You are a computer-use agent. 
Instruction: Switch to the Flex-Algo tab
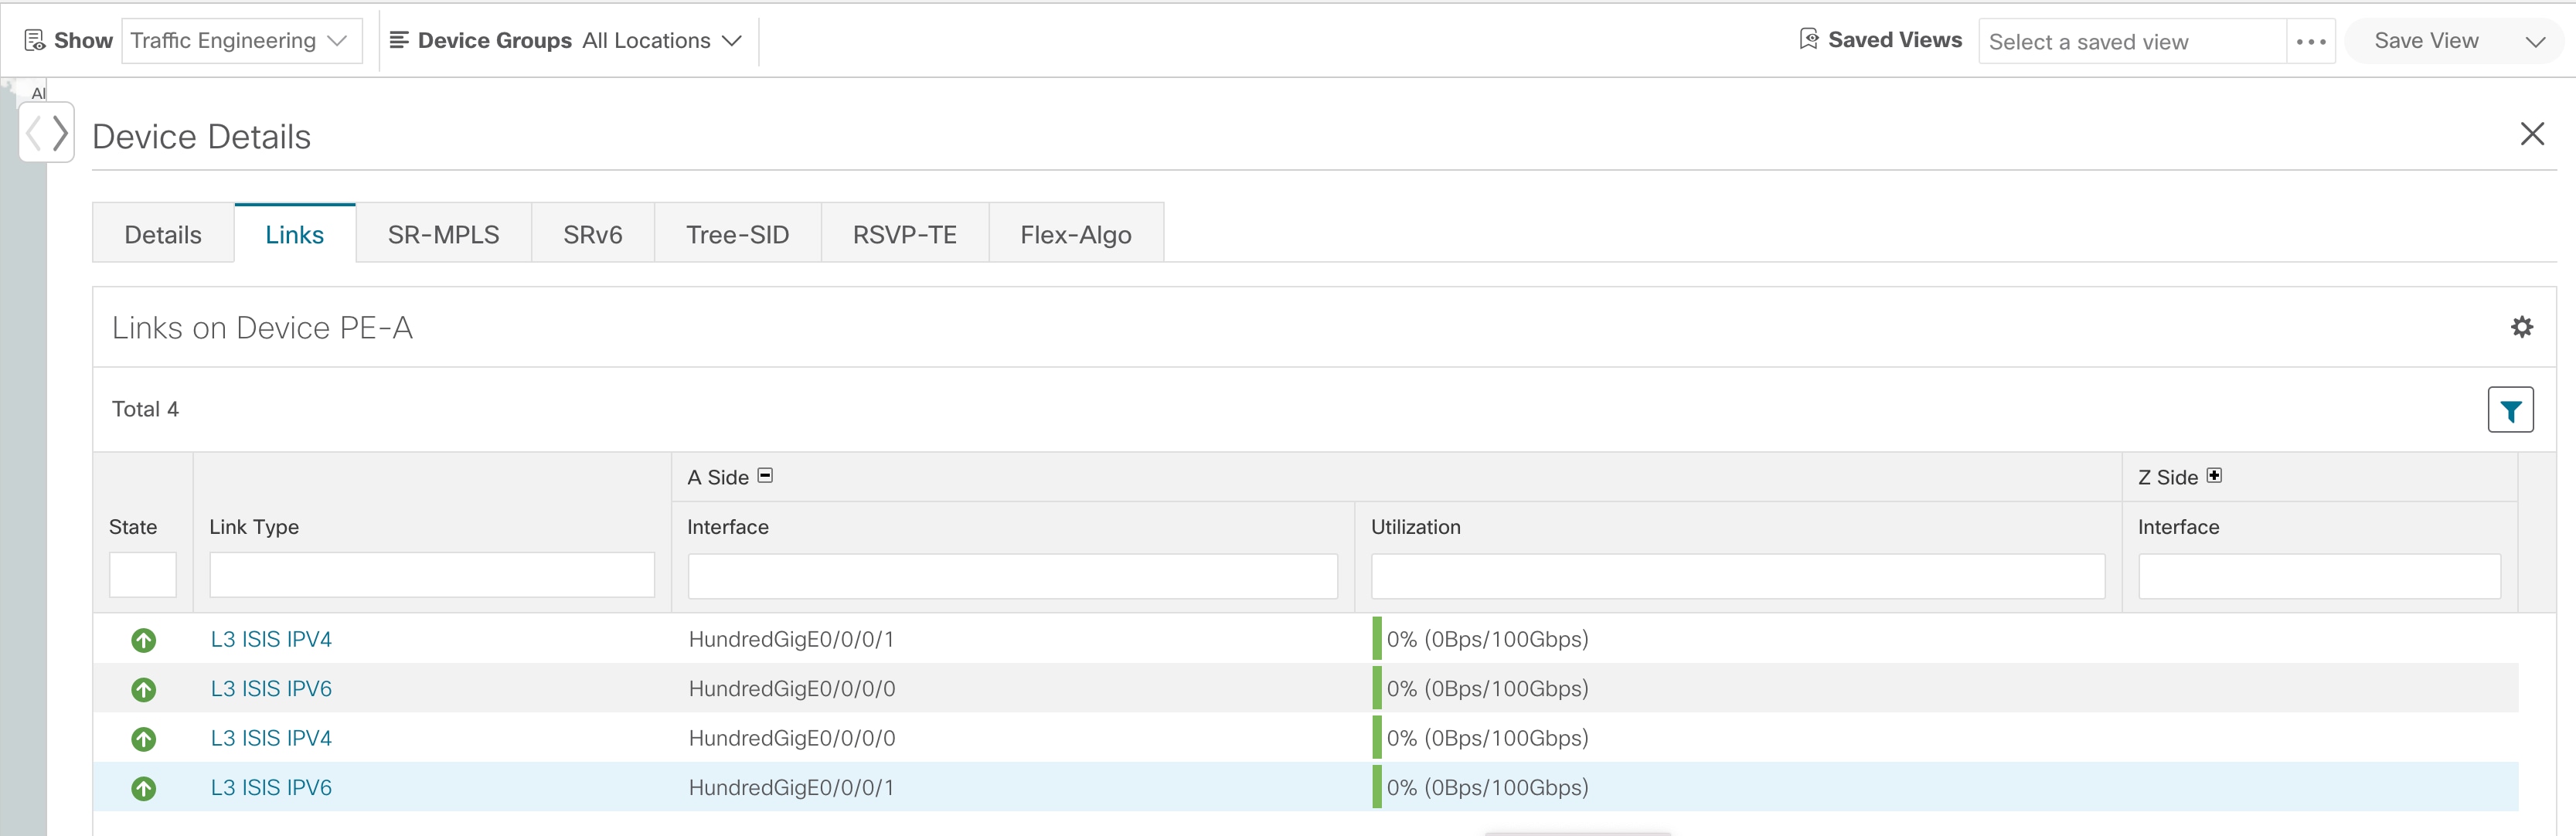(1075, 235)
